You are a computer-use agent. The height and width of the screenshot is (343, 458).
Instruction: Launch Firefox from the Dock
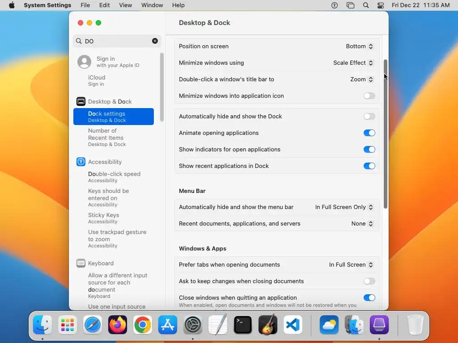click(x=118, y=325)
